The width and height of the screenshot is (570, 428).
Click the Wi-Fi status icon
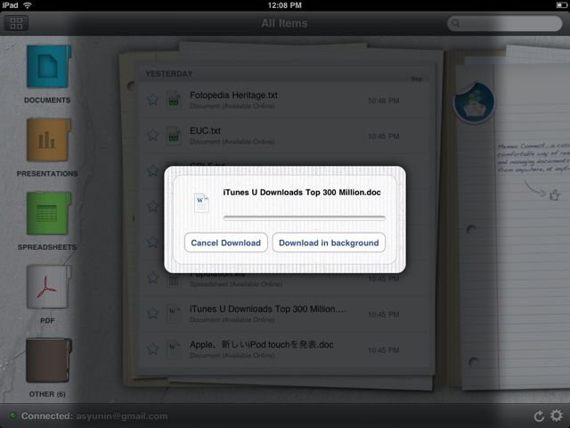[28, 5]
